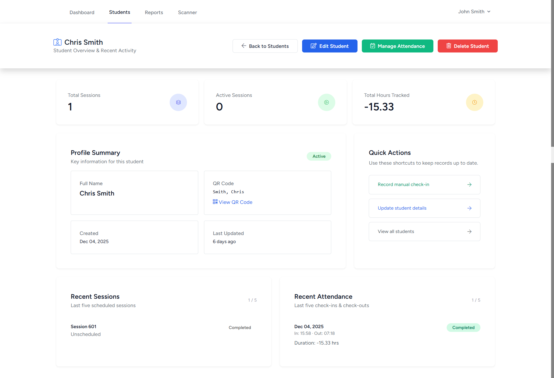Click the Total Hours Tracked clock icon
The image size is (554, 378).
point(474,102)
